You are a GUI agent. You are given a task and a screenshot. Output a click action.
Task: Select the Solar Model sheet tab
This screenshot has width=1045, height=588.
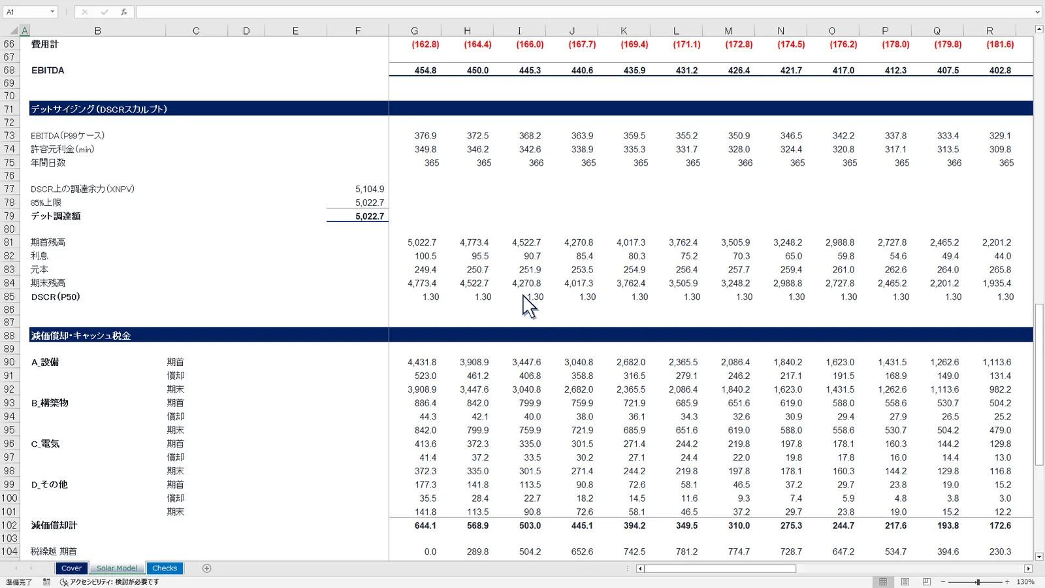pyautogui.click(x=118, y=568)
